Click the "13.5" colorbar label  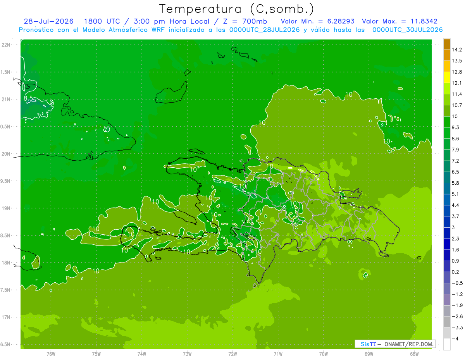coord(457,61)
